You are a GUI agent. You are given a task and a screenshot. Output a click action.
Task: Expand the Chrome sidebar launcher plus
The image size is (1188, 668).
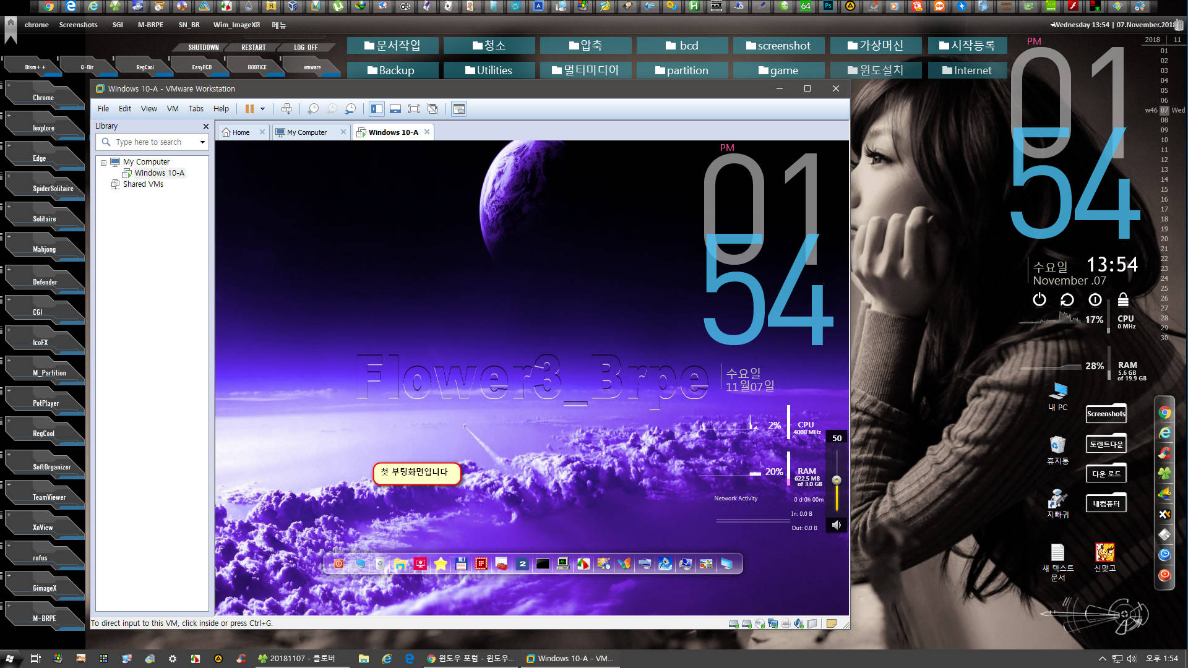[9, 85]
